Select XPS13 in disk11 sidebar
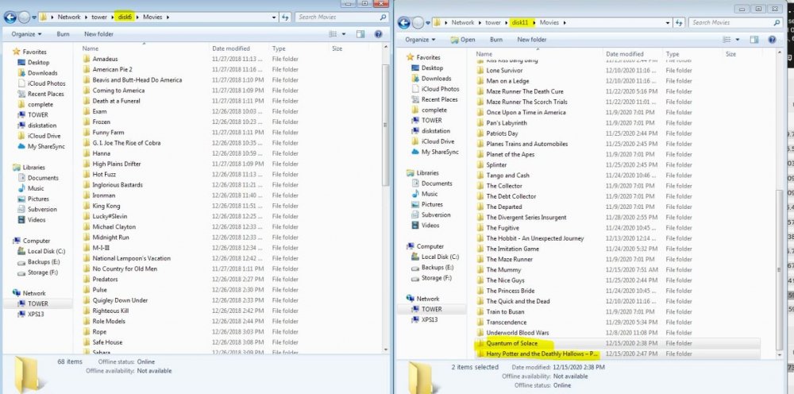Viewport: 794px width, 394px height. point(430,320)
